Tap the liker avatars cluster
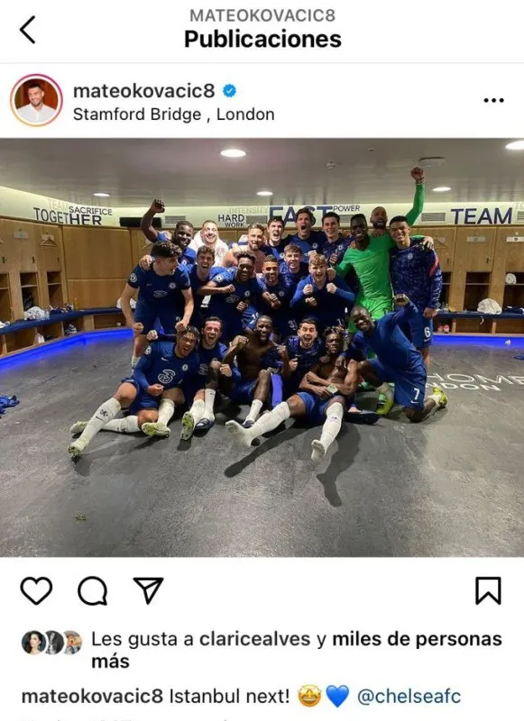Viewport: 524px width, 721px height. point(52,642)
